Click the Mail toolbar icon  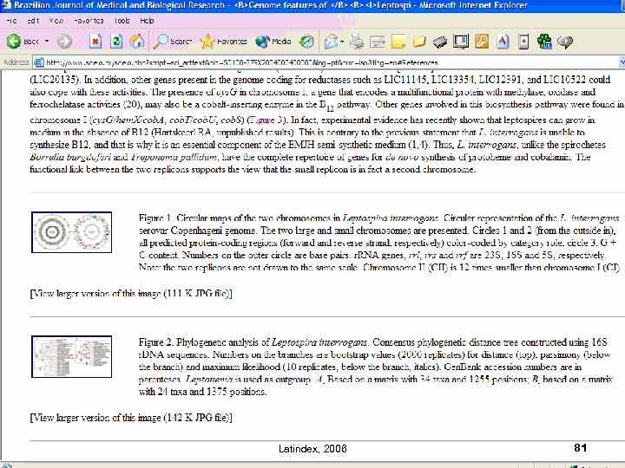click(x=331, y=41)
